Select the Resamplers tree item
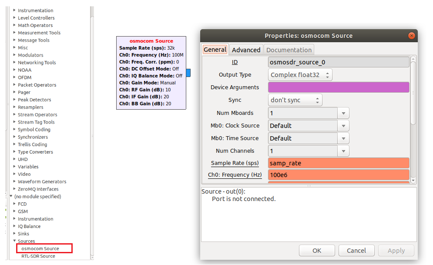The image size is (433, 265). pos(30,107)
